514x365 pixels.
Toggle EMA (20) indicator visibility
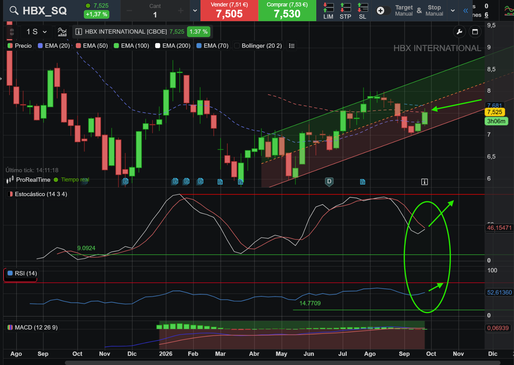[x=54, y=46]
